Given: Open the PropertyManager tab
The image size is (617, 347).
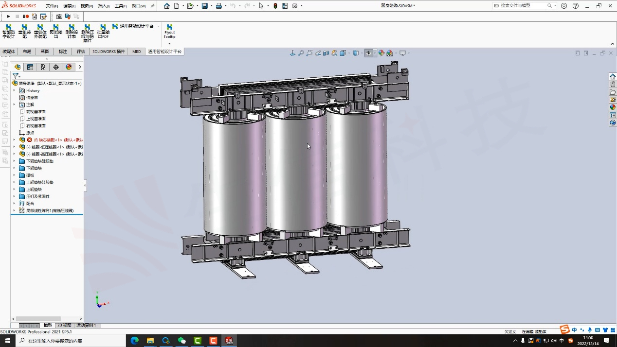Looking at the screenshot, I should (30, 67).
